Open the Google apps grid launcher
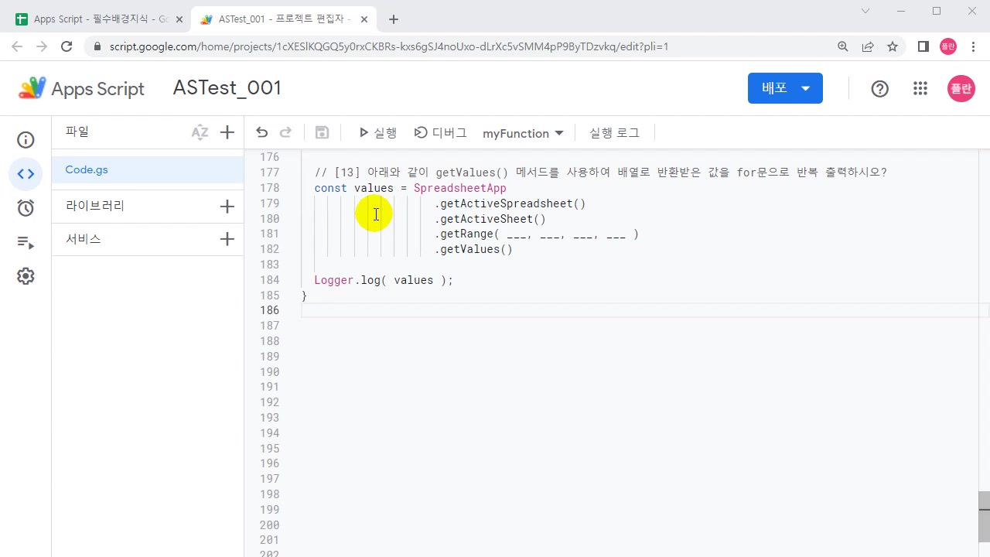The width and height of the screenshot is (990, 557). tap(920, 88)
